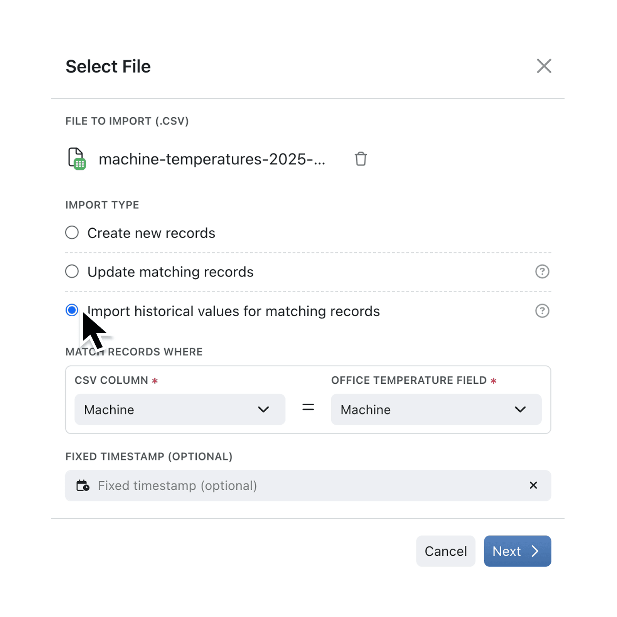Clear the fixed timestamp with the X icon
The height and width of the screenshot is (617, 617).
(533, 486)
